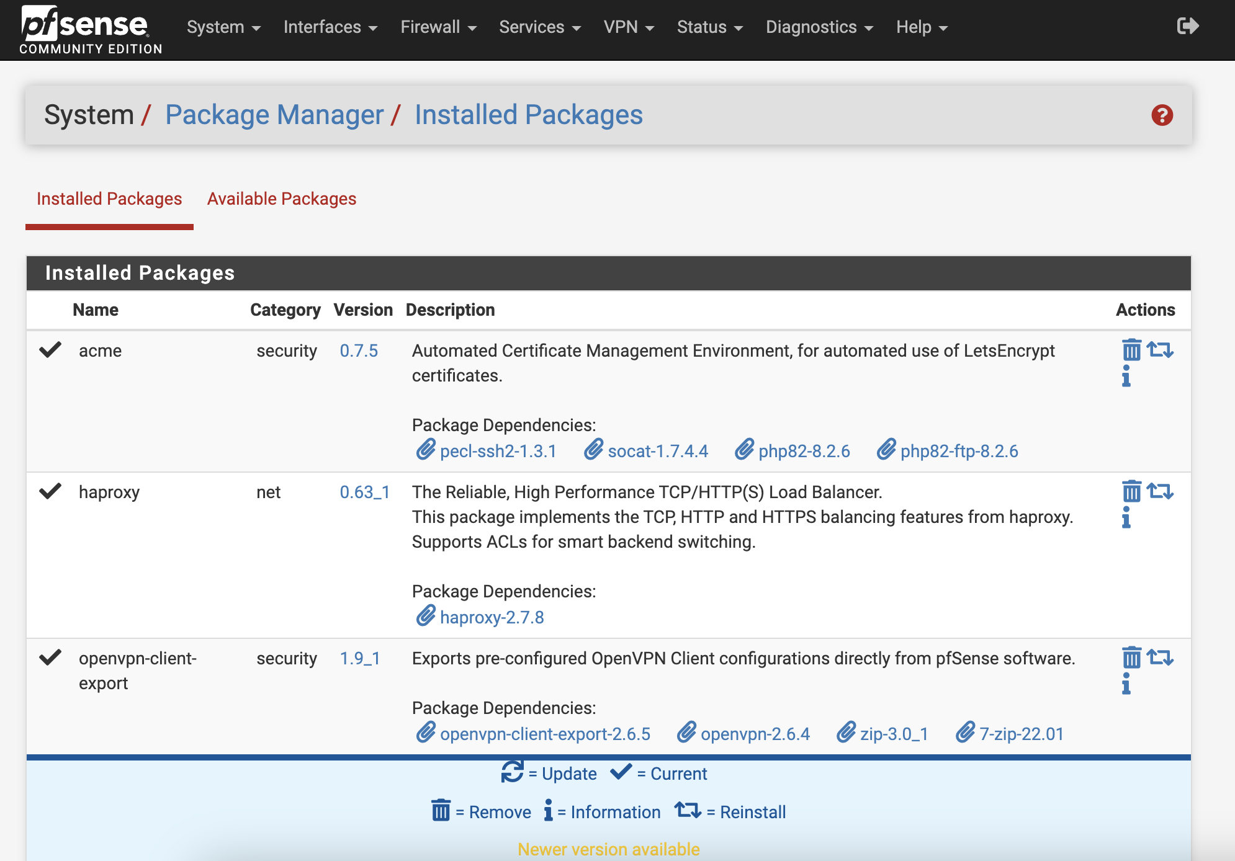Screen dimensions: 1235x861
Task: Click the haproxy-2.7.8 dependency link
Action: 490,616
